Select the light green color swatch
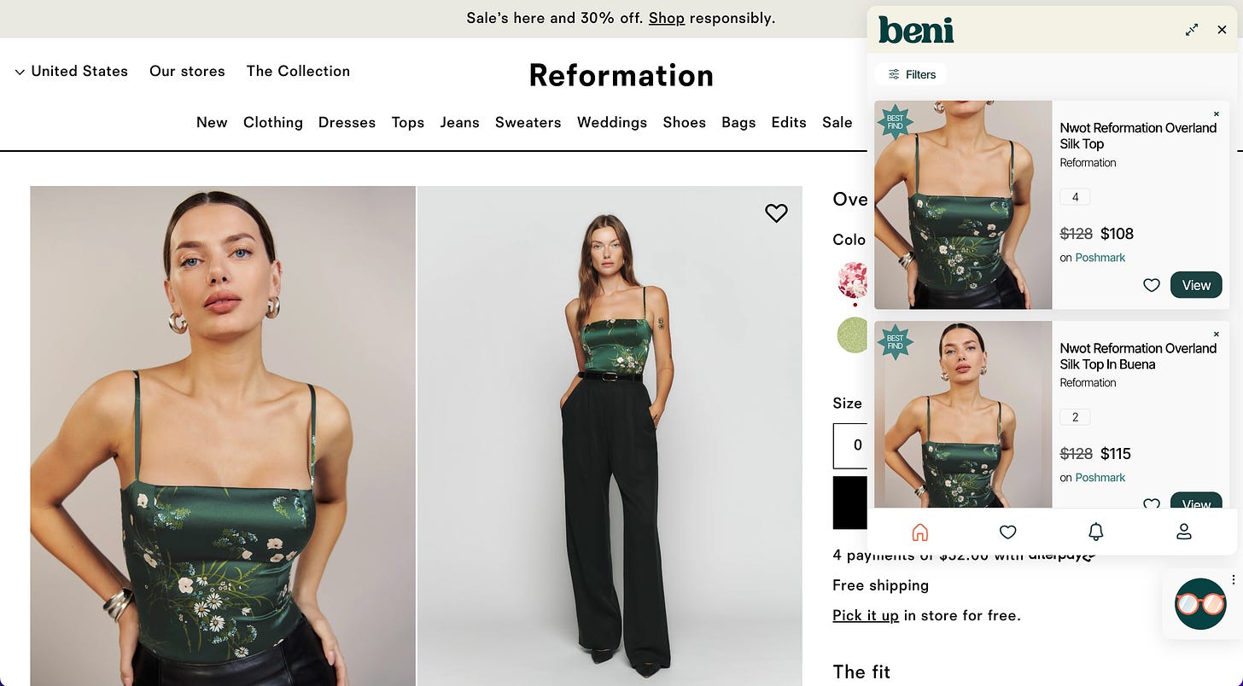This screenshot has height=686, width=1243. click(x=853, y=334)
